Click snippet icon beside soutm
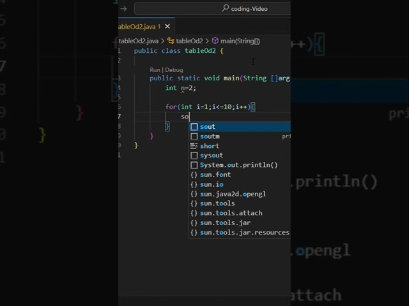409x306 pixels. coord(194,136)
